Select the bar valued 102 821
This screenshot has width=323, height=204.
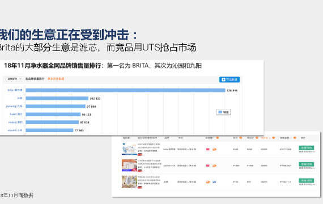pos(57,98)
